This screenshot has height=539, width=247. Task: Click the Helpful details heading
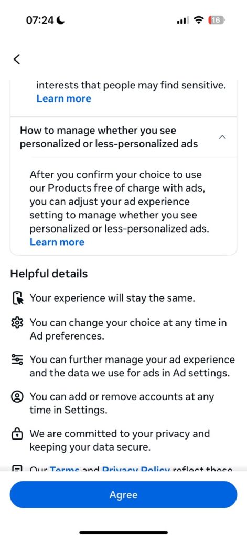(49, 274)
